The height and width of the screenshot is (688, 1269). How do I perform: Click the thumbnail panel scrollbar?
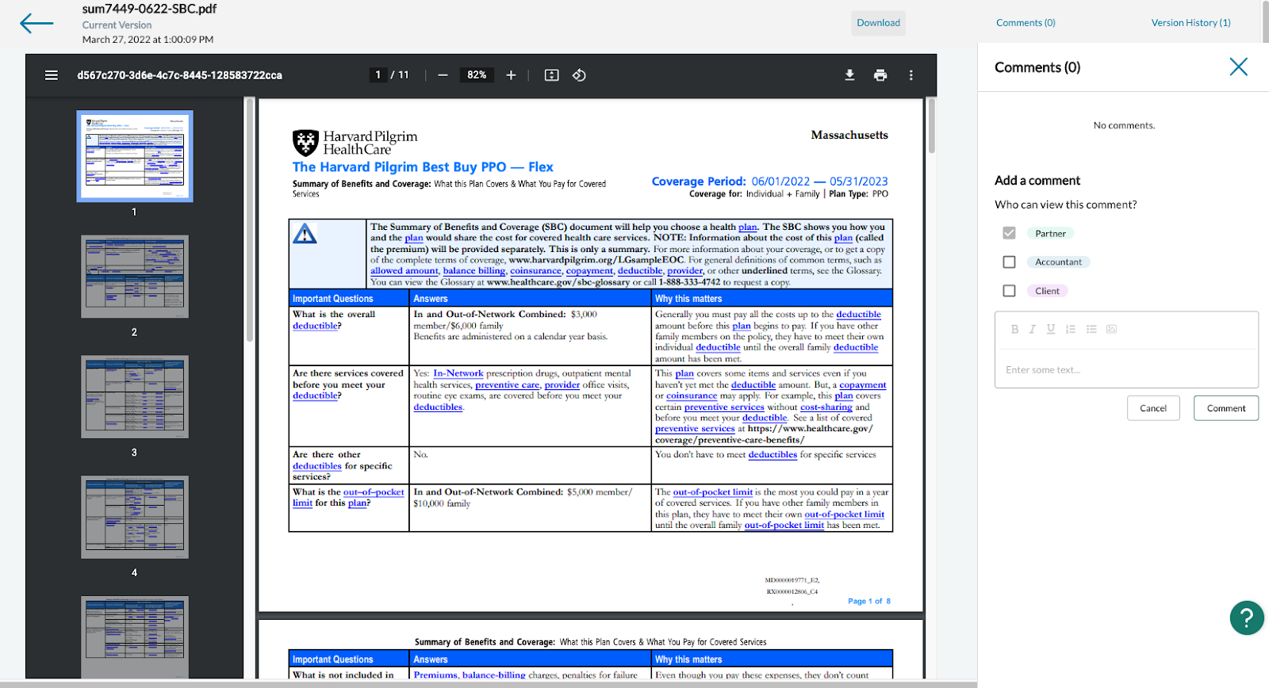click(x=250, y=220)
